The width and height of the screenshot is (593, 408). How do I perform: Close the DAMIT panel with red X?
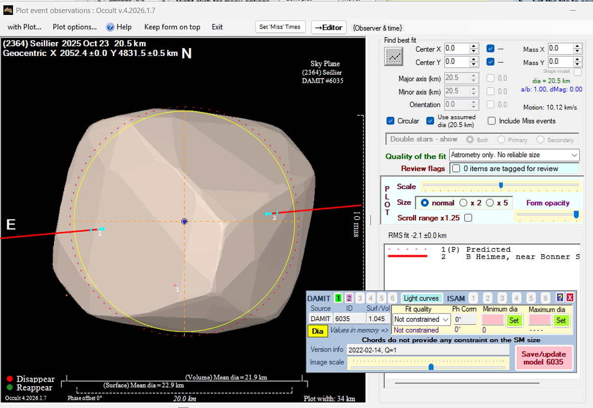pyautogui.click(x=569, y=298)
